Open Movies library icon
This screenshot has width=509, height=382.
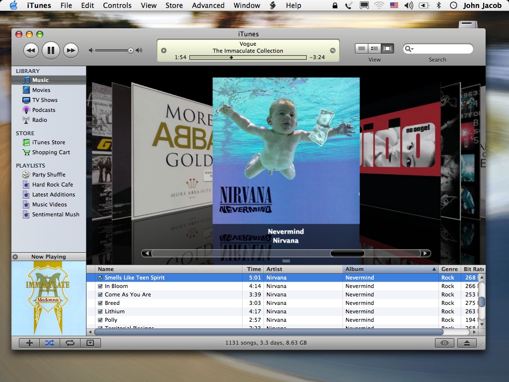(26, 90)
